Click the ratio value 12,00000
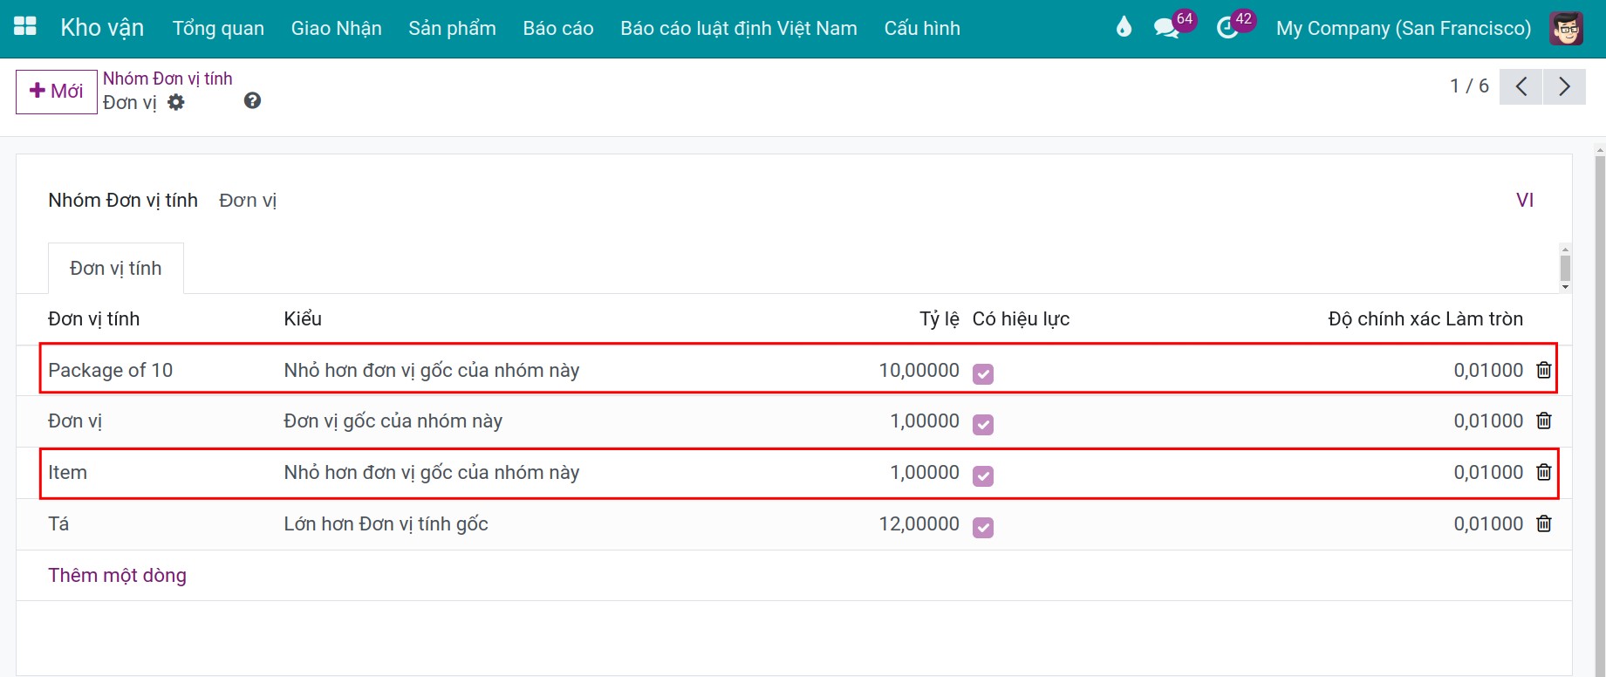 919,523
